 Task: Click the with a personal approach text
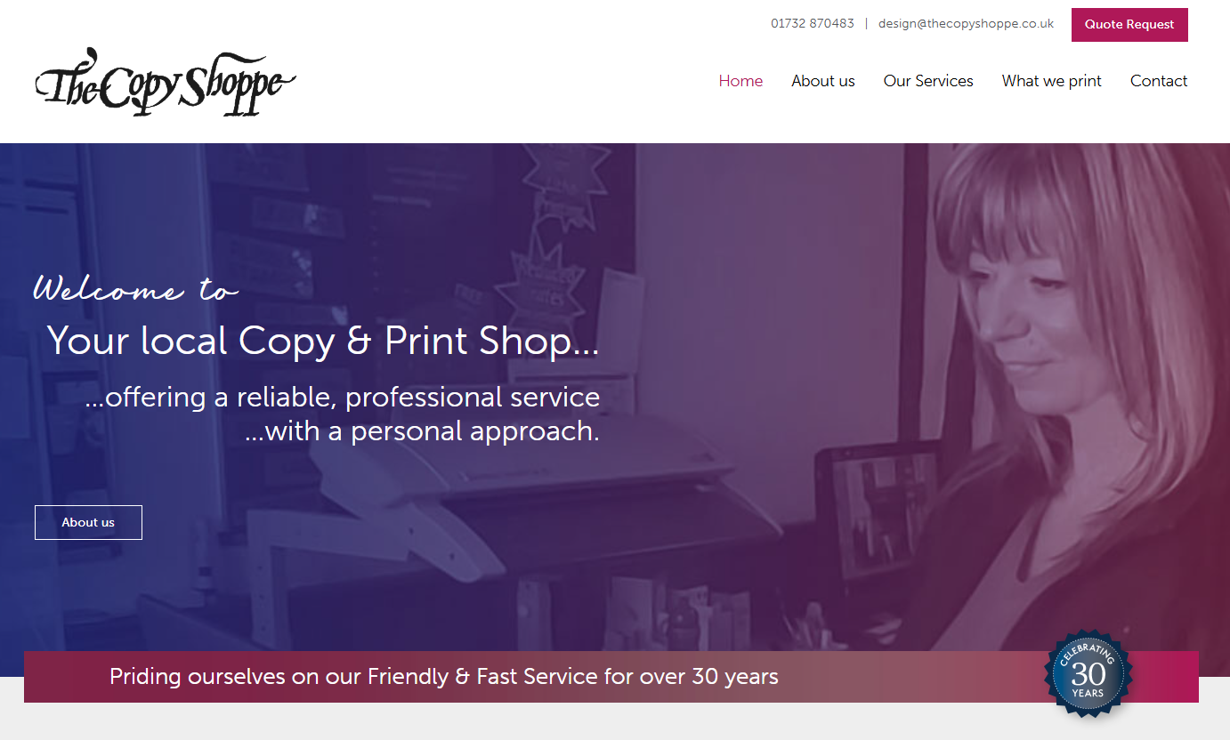pyautogui.click(x=422, y=431)
